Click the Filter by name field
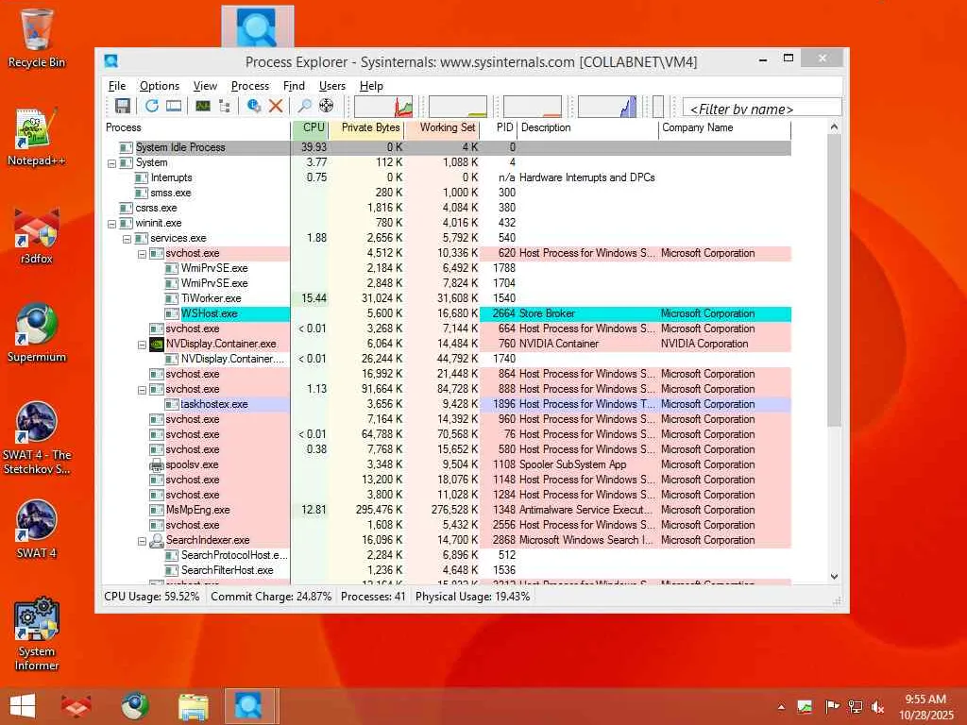 click(762, 108)
